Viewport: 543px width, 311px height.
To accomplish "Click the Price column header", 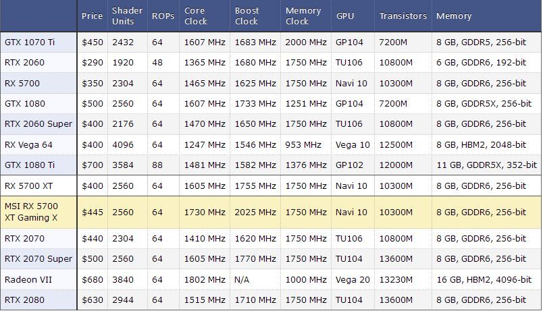I will coord(92,16).
